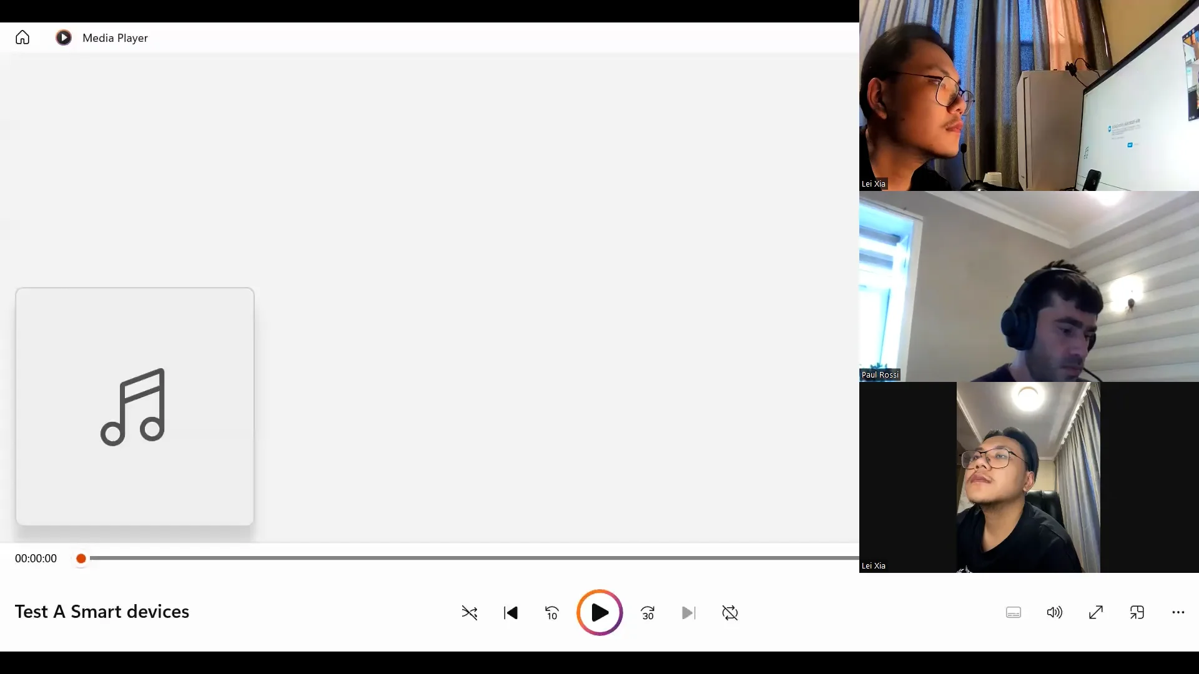Go to the Home icon in Media Player
Image resolution: width=1199 pixels, height=674 pixels.
[x=22, y=37]
